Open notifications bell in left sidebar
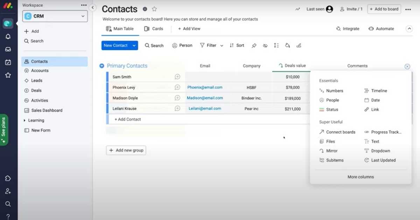The width and height of the screenshot is (420, 220). (x=8, y=36)
